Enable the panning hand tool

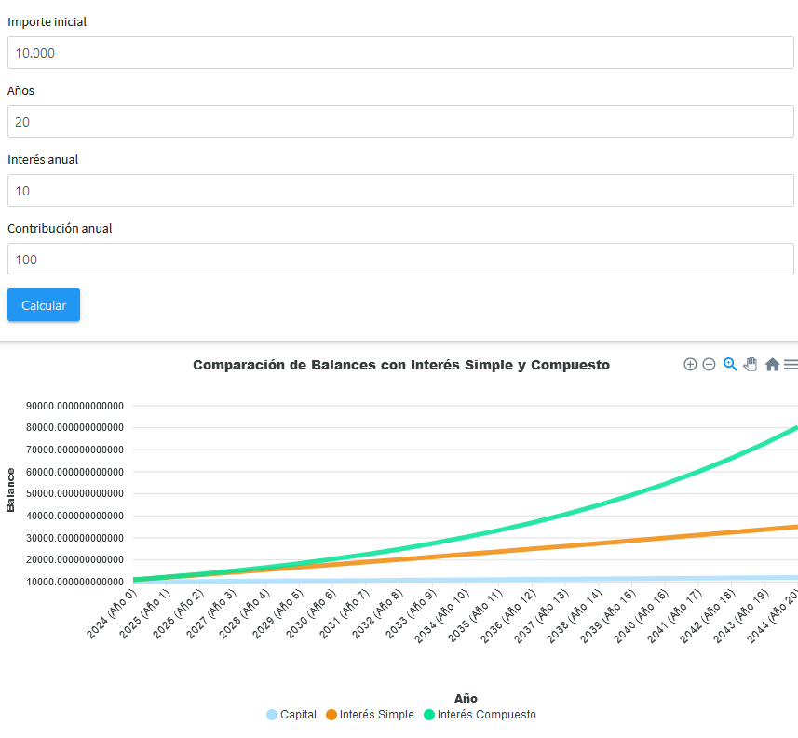pos(751,364)
